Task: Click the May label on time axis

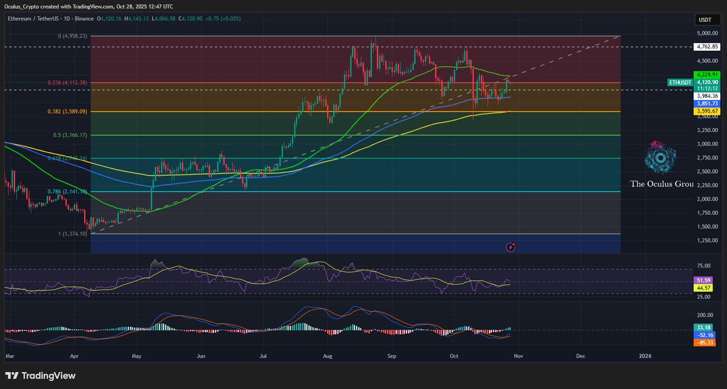Action: coord(136,357)
